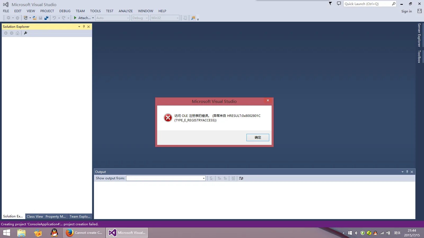Switch to Firefox 'Cannot create C...' taskbar window

coord(84,233)
